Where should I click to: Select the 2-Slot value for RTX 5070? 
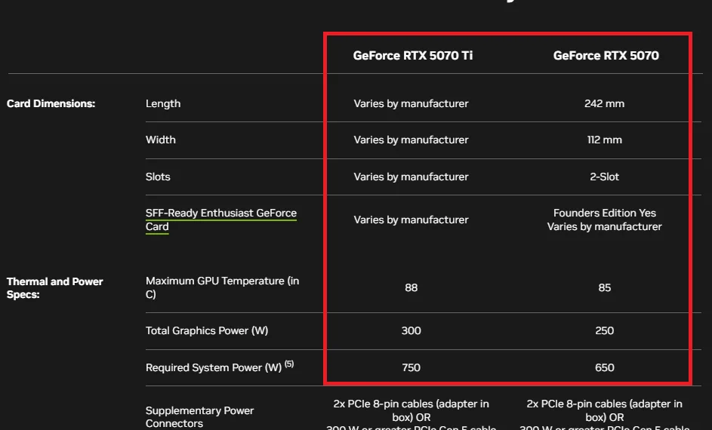pyautogui.click(x=604, y=177)
